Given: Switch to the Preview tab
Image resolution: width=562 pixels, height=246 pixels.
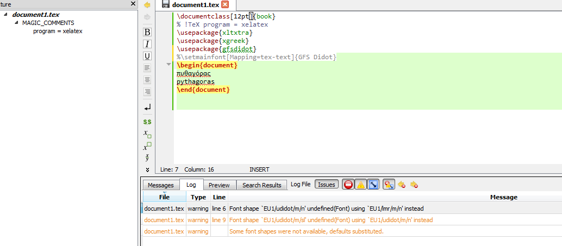Looking at the screenshot, I should [218, 185].
